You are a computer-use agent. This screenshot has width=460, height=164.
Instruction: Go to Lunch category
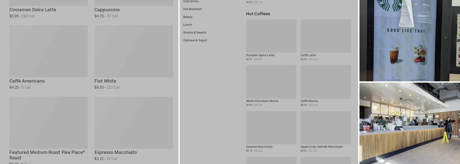[187, 25]
